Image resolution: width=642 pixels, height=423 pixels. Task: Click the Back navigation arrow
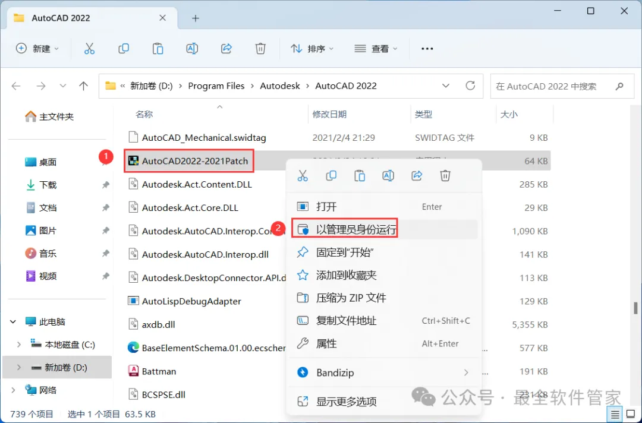point(16,86)
